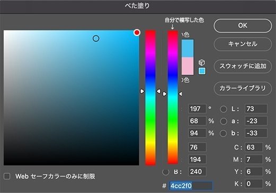Image resolution: width=276 pixels, height=193 pixels.
Task: Click left arrow handle of second hue slider
Action: click(x=165, y=94)
